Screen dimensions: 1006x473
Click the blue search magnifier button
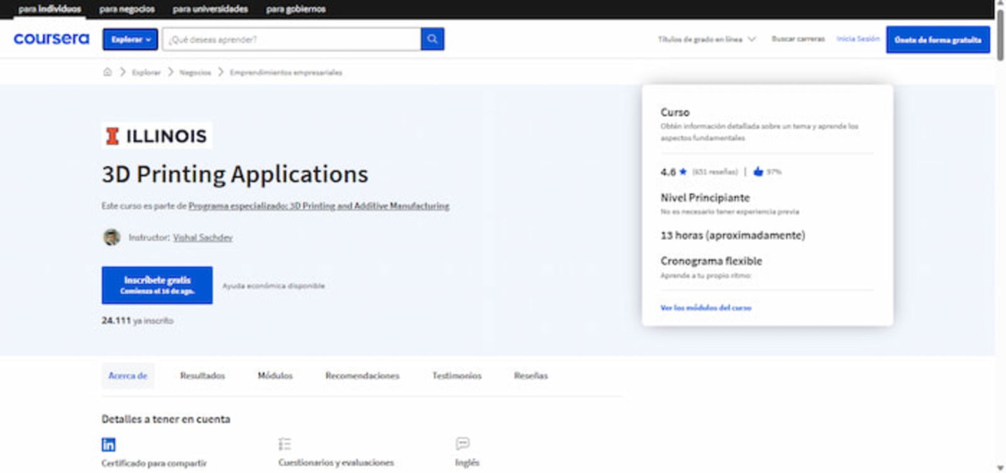click(x=433, y=39)
